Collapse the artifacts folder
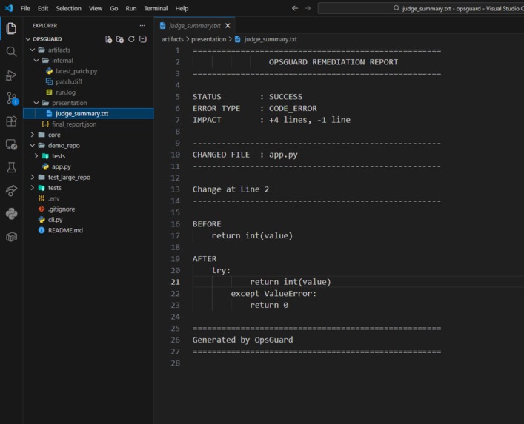This screenshot has height=424, width=524. pos(33,50)
